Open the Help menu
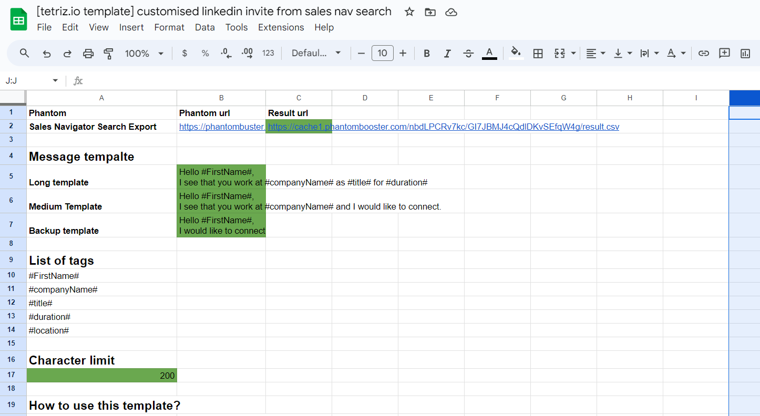This screenshot has width=760, height=416. tap(324, 27)
